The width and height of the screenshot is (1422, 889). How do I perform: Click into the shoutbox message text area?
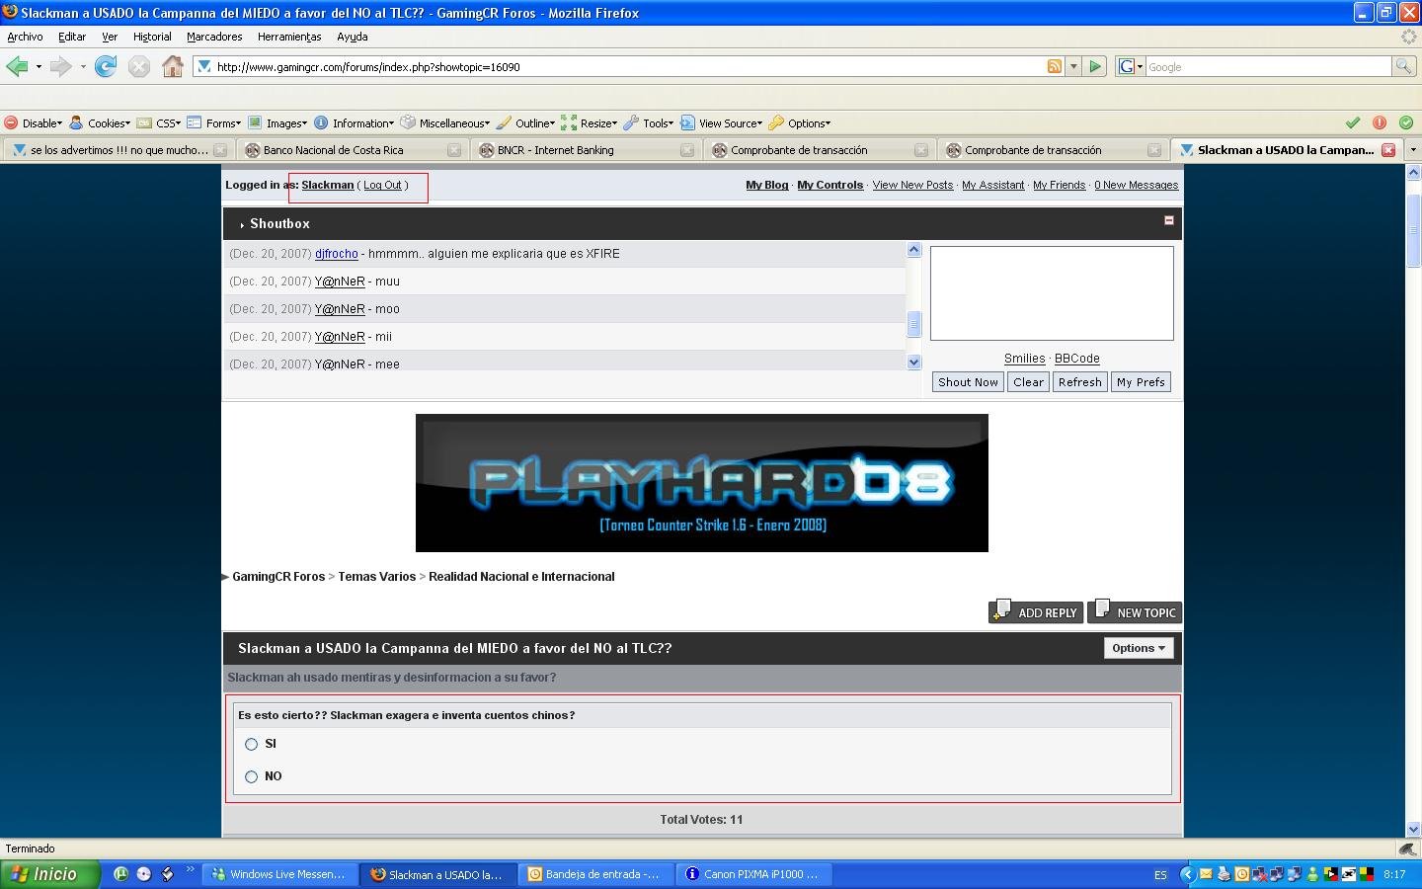[x=1052, y=293]
